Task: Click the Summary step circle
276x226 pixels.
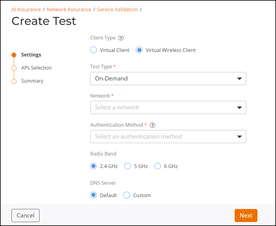Action: tap(14, 81)
